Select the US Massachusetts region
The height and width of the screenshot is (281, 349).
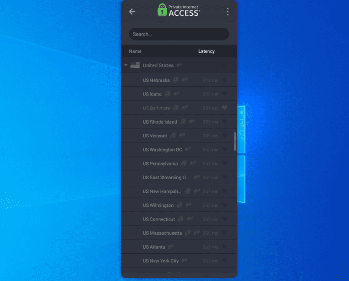coord(179,233)
